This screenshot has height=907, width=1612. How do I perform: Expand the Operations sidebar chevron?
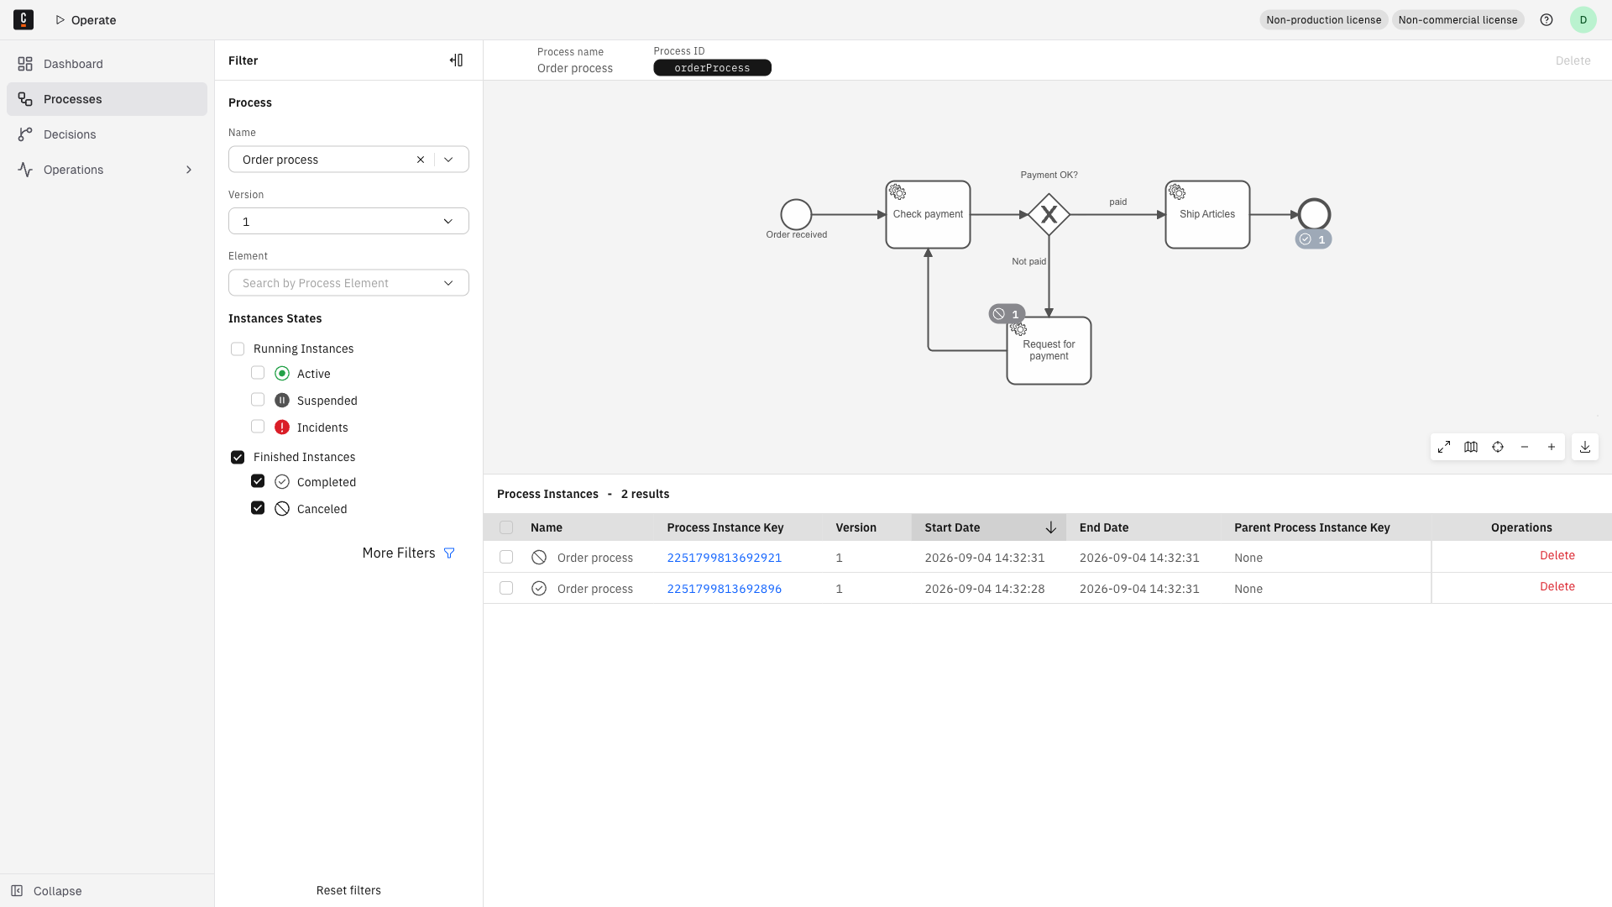189,170
